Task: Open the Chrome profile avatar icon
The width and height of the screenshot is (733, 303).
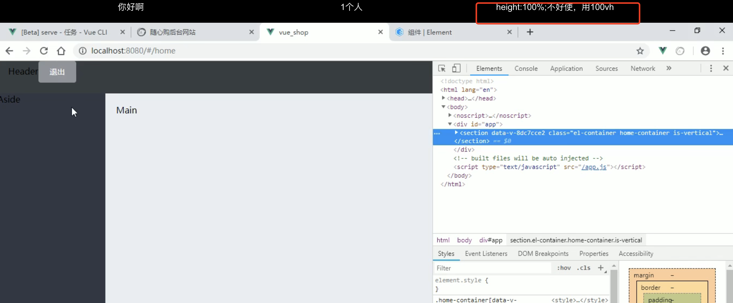Action: click(705, 51)
